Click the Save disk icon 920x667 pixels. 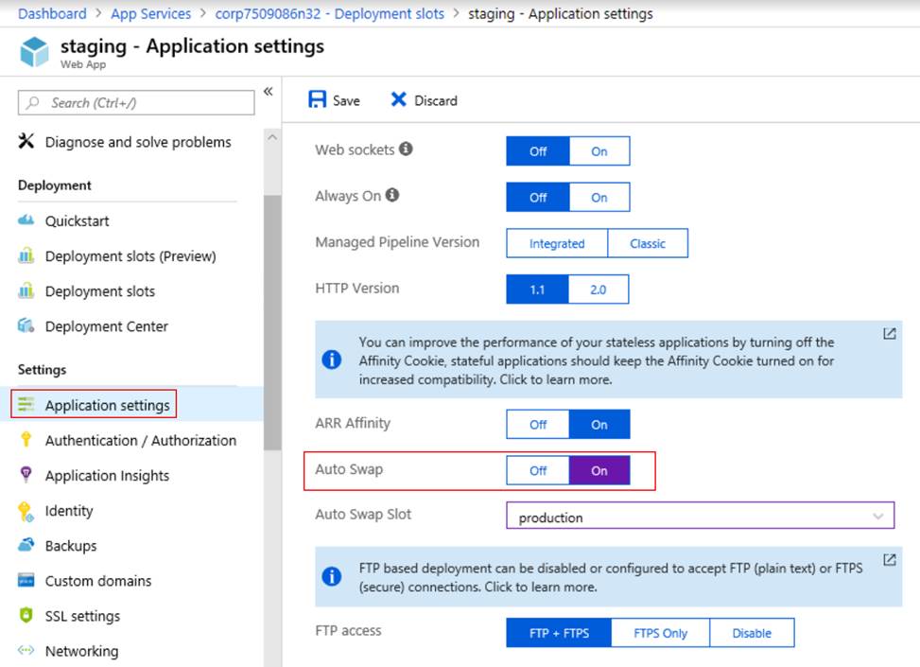tap(317, 100)
